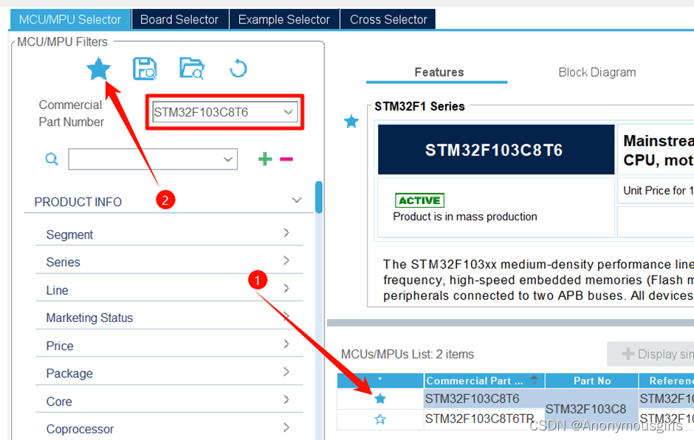Click the Part No column header

pos(592,380)
